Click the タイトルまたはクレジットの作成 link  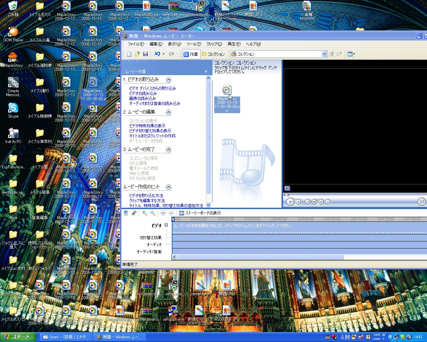pos(152,136)
